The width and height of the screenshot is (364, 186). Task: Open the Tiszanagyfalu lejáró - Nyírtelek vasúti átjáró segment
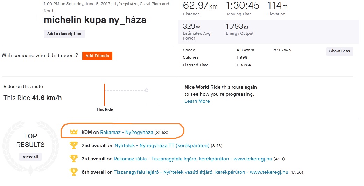(201, 172)
